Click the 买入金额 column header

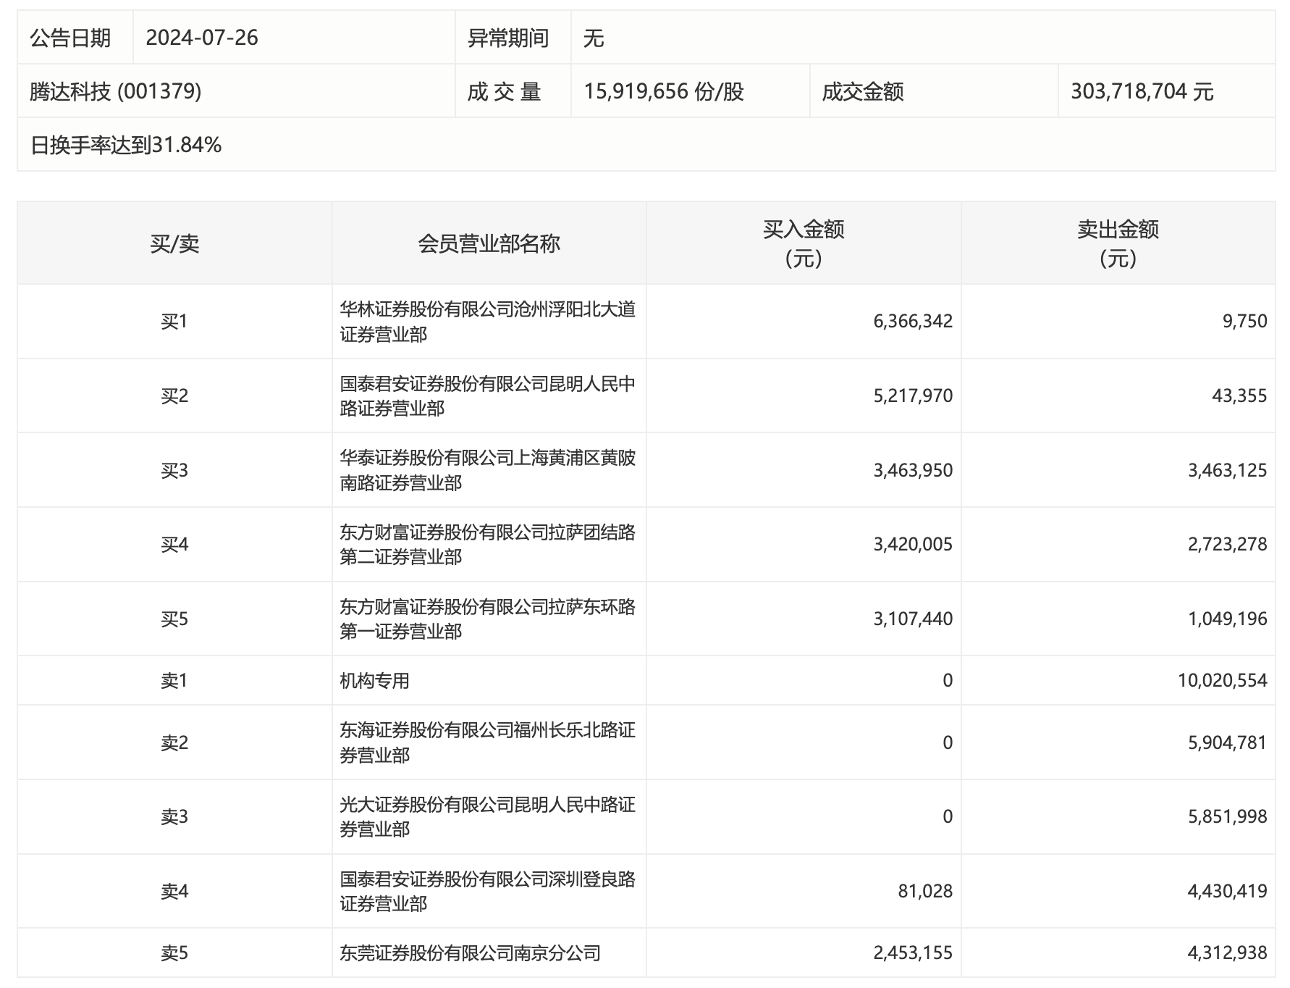[804, 243]
